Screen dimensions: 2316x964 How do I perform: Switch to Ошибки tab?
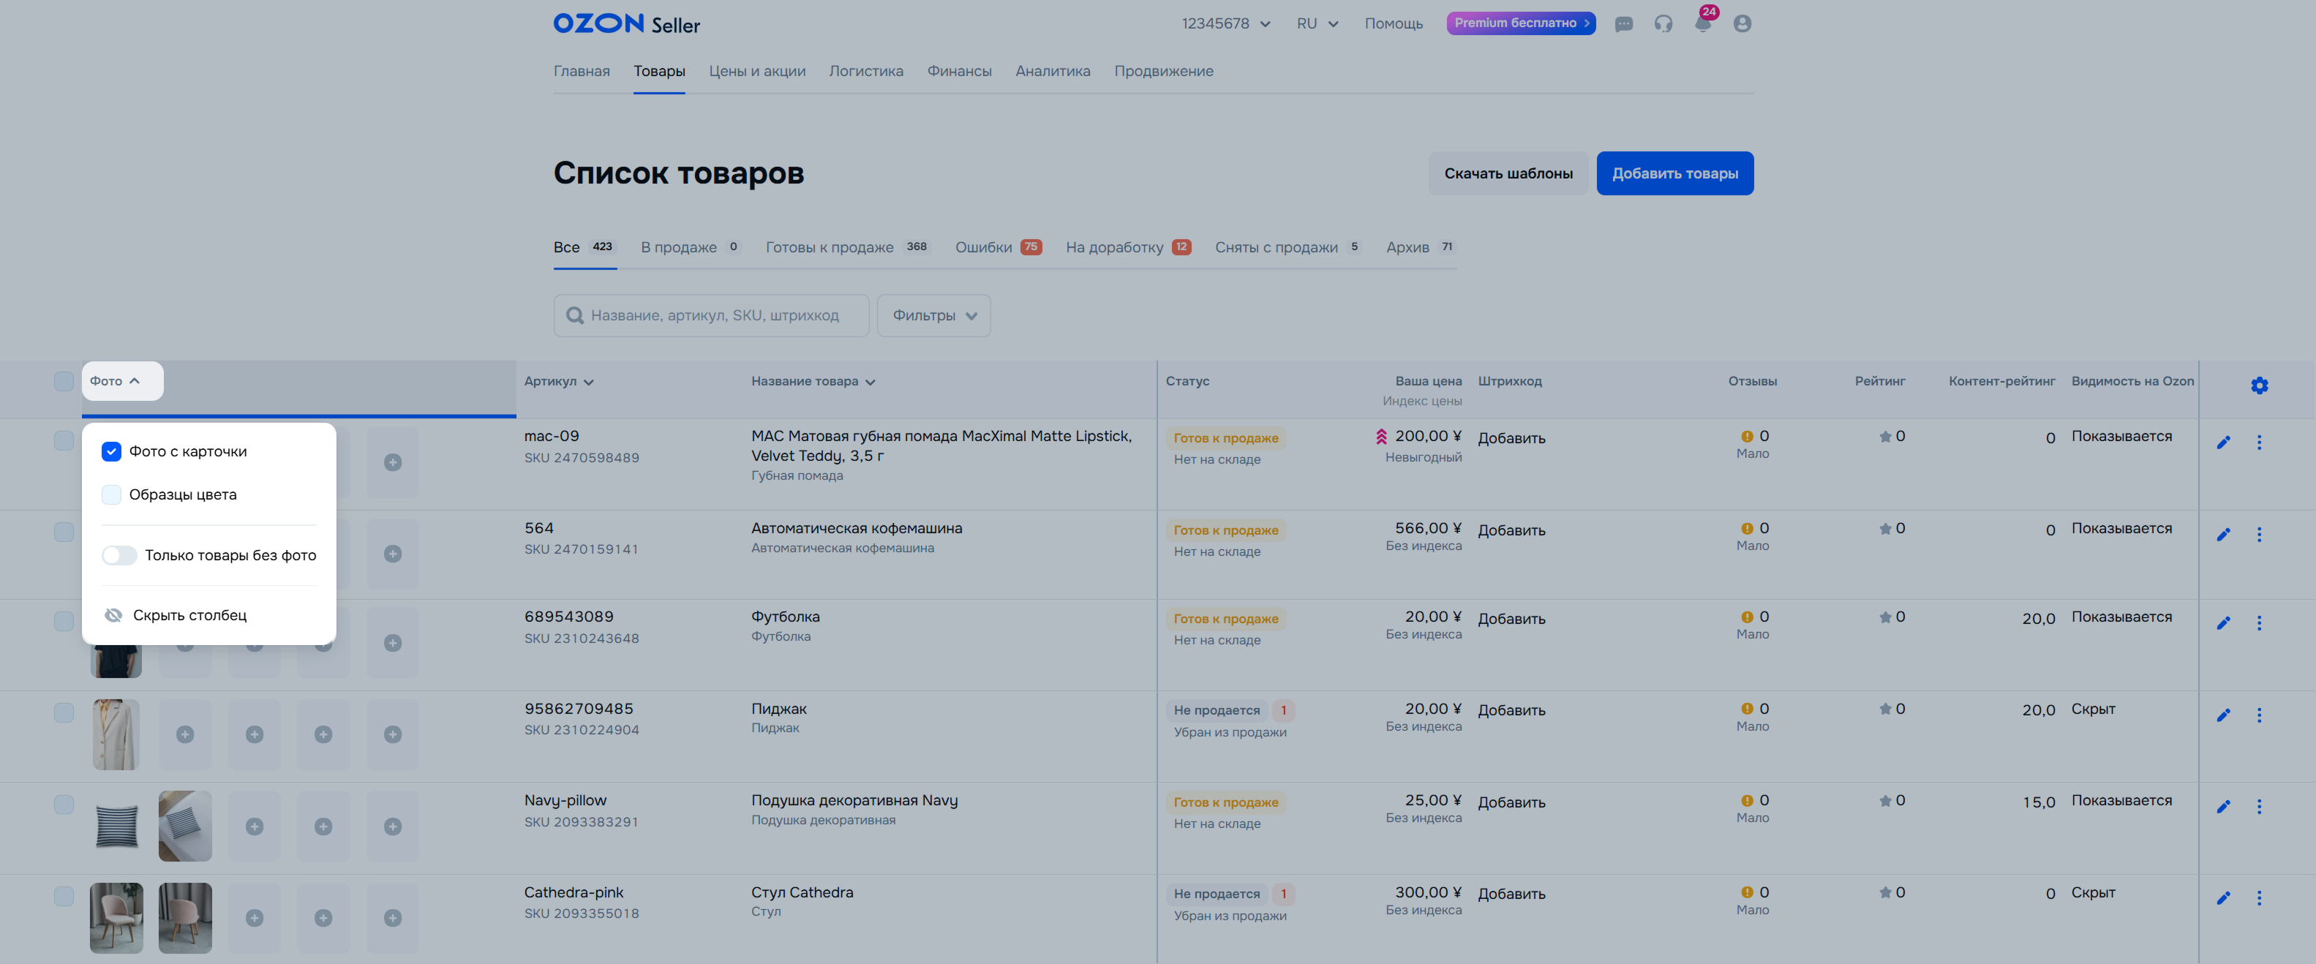[x=998, y=247]
